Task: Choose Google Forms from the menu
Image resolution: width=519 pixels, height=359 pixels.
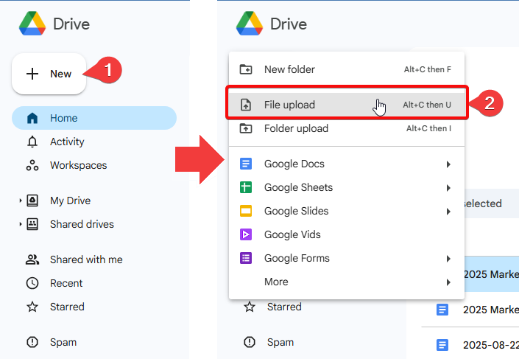Action: (x=347, y=258)
